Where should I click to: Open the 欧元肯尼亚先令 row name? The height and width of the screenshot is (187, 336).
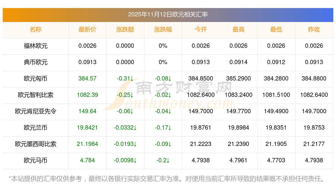[35, 111]
